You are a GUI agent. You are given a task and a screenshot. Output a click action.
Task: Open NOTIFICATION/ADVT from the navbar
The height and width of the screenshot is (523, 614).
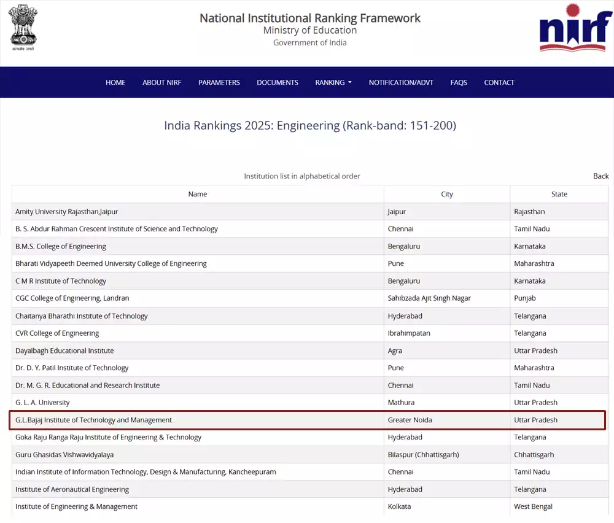click(401, 82)
